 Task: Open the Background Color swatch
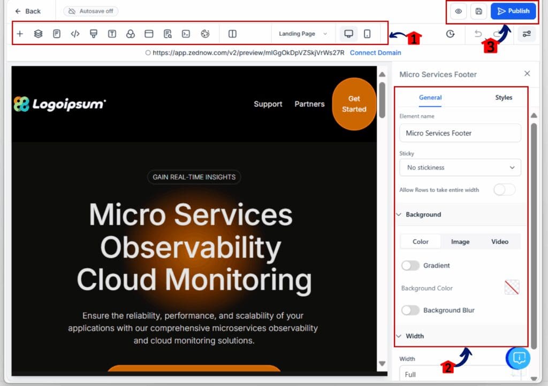[x=512, y=288]
